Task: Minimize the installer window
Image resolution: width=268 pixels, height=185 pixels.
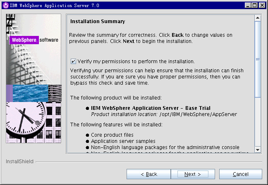Action: [247, 5]
